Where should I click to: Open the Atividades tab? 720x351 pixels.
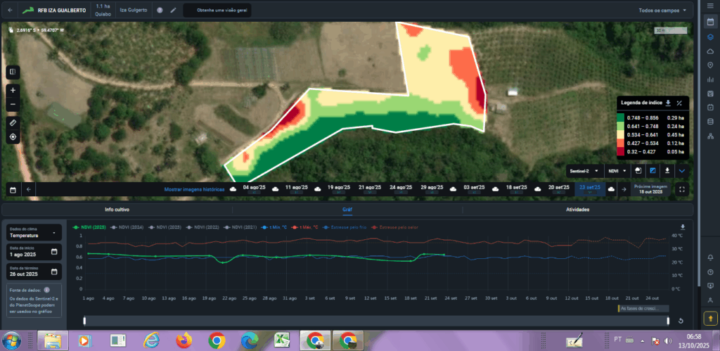tap(577, 210)
